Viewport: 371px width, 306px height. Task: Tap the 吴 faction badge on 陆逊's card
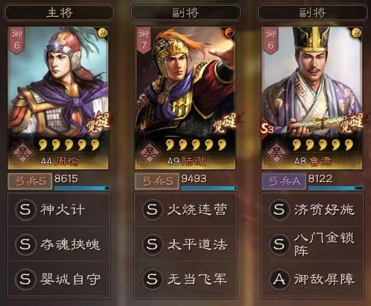[150, 152]
